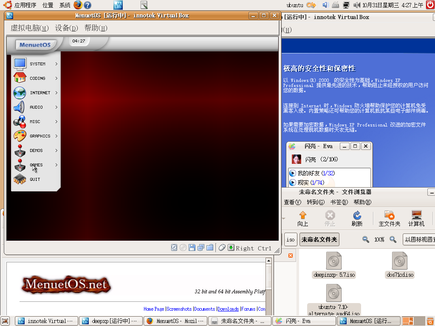435x326 pixels.
Task: Open the 查看(V) menu in file browser
Action: (x=292, y=202)
